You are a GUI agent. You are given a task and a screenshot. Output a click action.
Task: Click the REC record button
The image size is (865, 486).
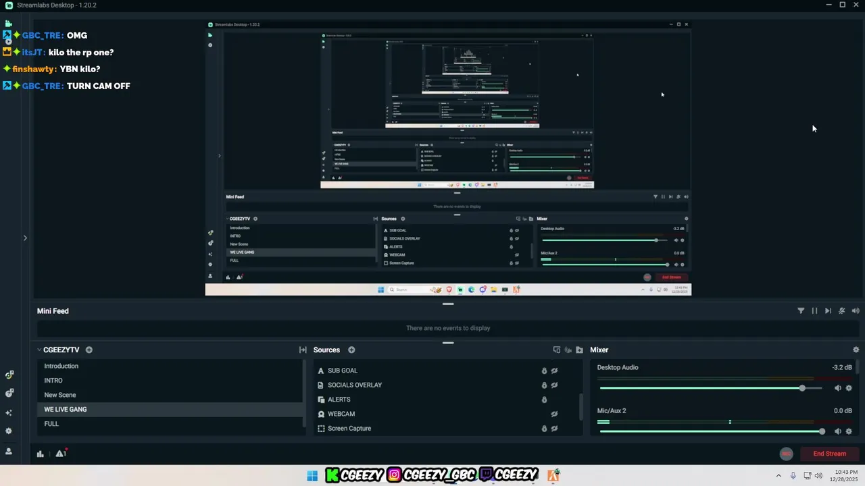pyautogui.click(x=786, y=454)
